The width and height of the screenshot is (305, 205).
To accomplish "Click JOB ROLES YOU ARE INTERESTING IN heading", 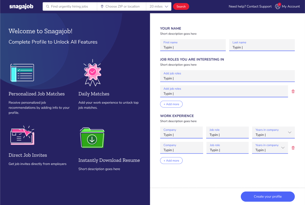I will click(x=192, y=59).
